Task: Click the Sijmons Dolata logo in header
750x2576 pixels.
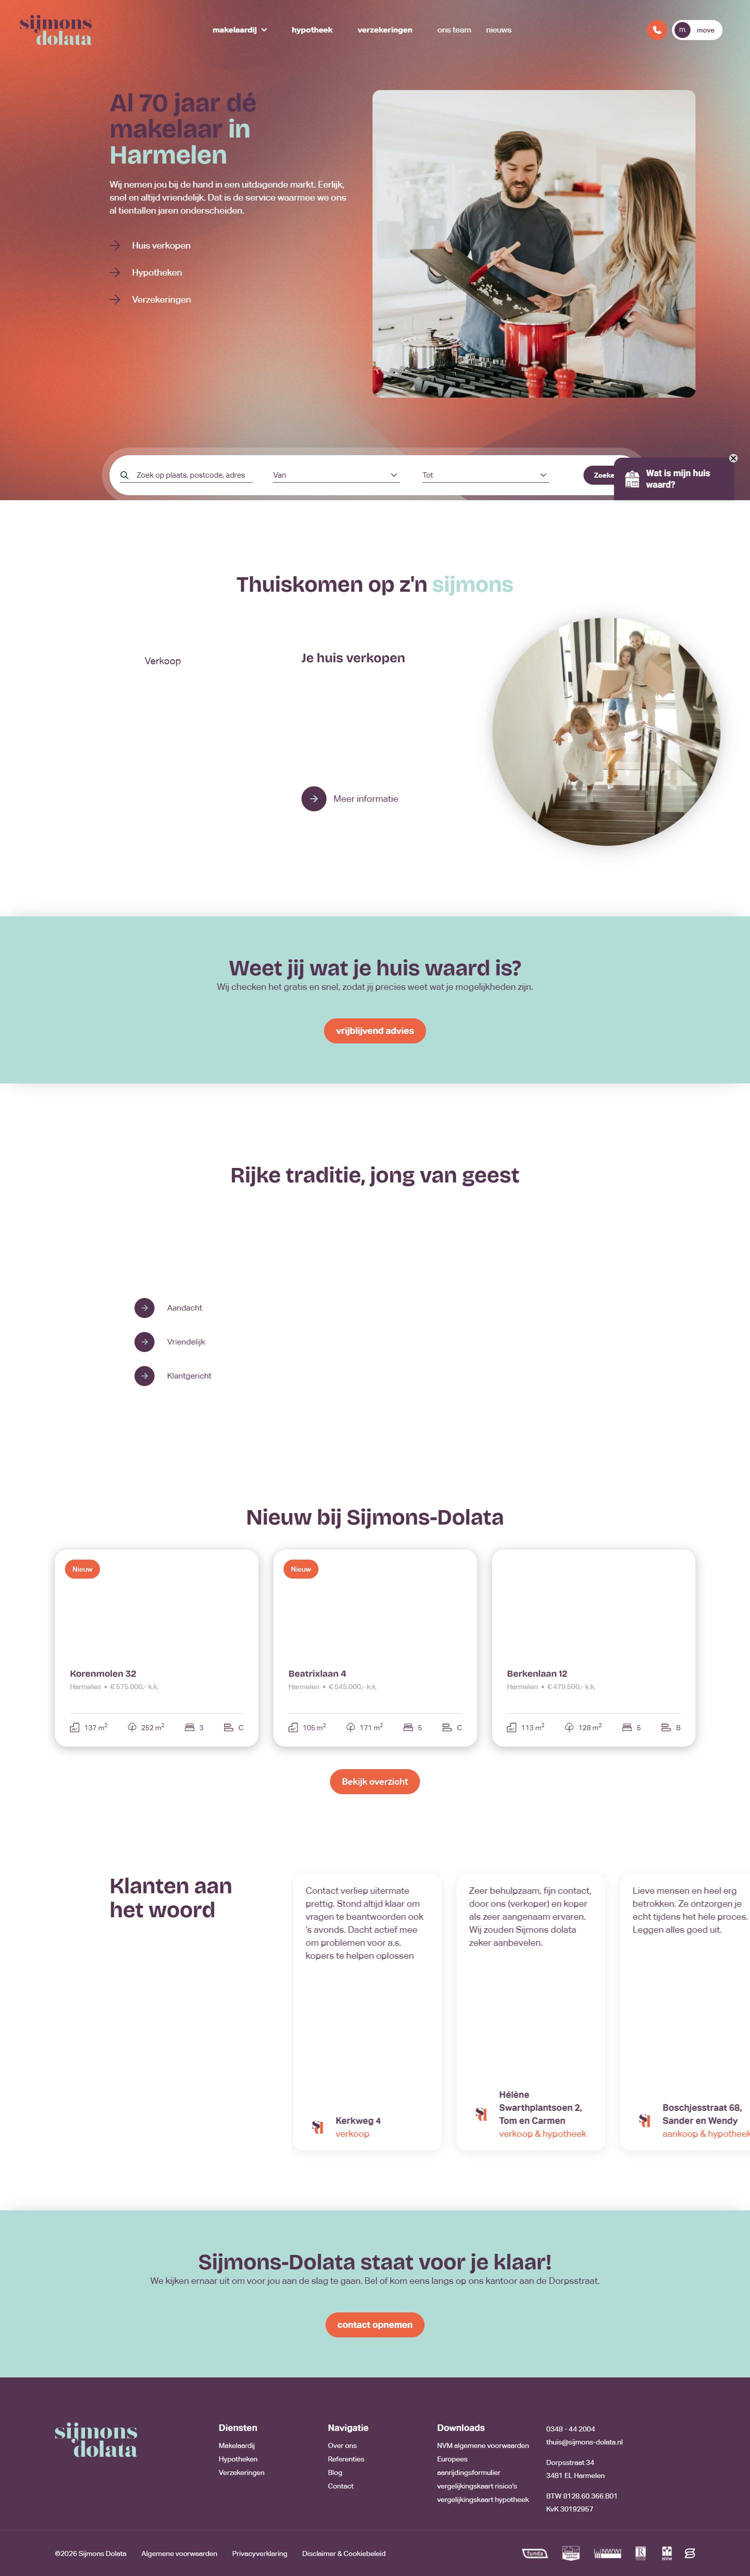Action: click(x=56, y=31)
